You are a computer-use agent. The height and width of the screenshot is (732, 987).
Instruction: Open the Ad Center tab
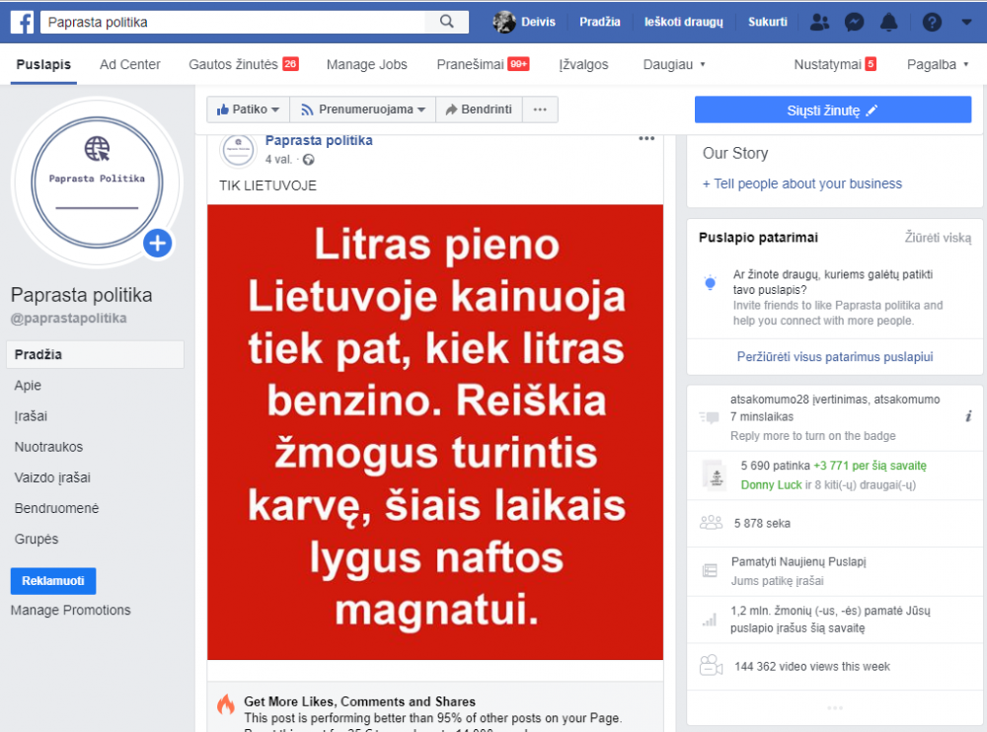[129, 64]
